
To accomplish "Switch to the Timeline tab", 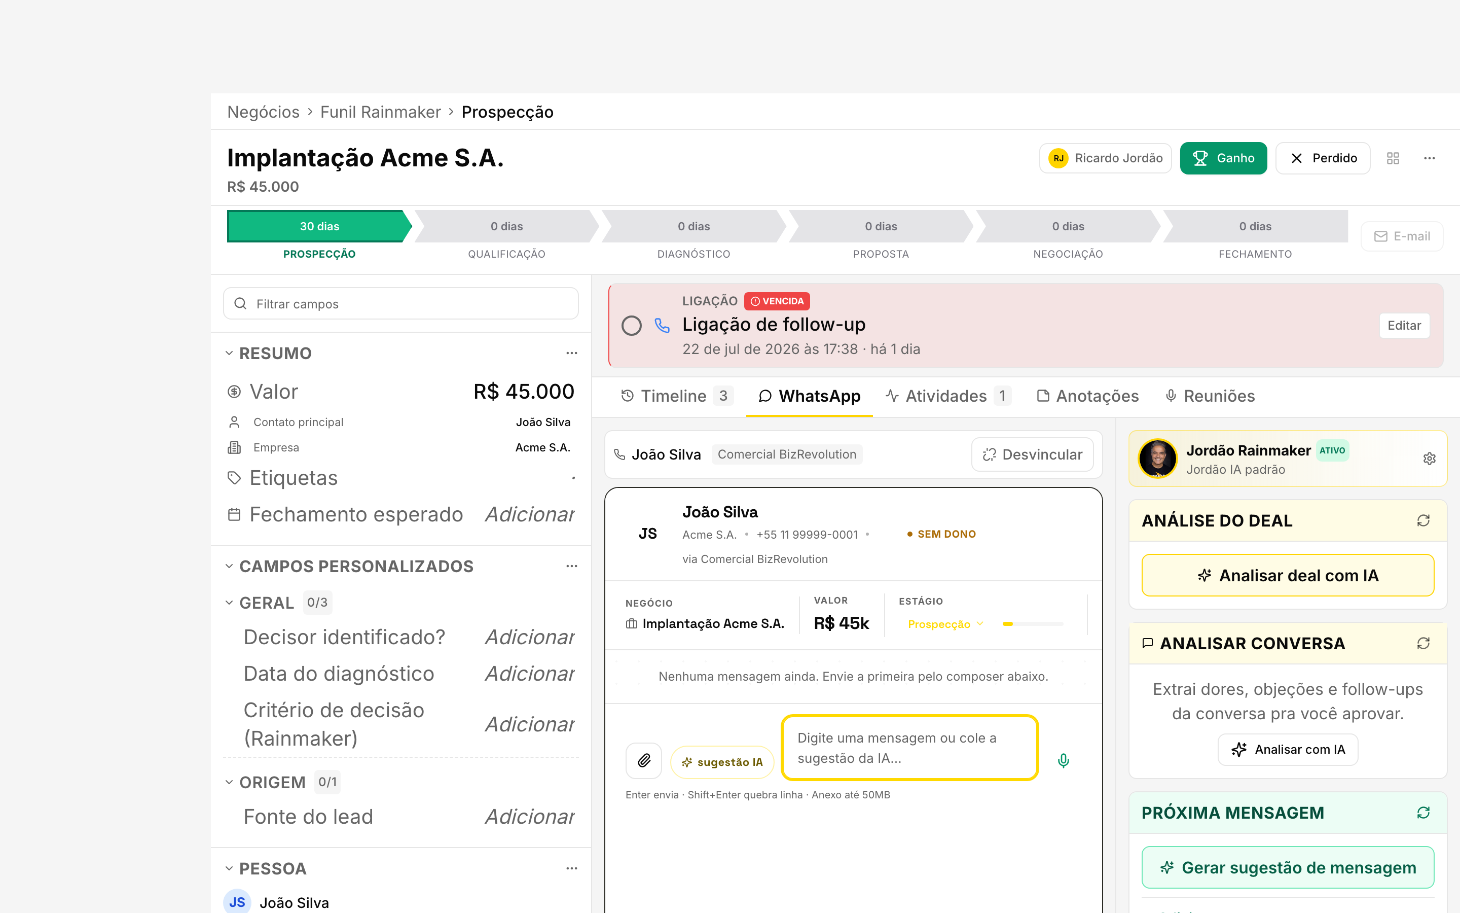I will 677,396.
